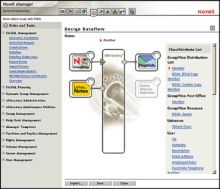Select NGW: Owner attribute link
The width and height of the screenshot is (220, 189).
tap(182, 114)
